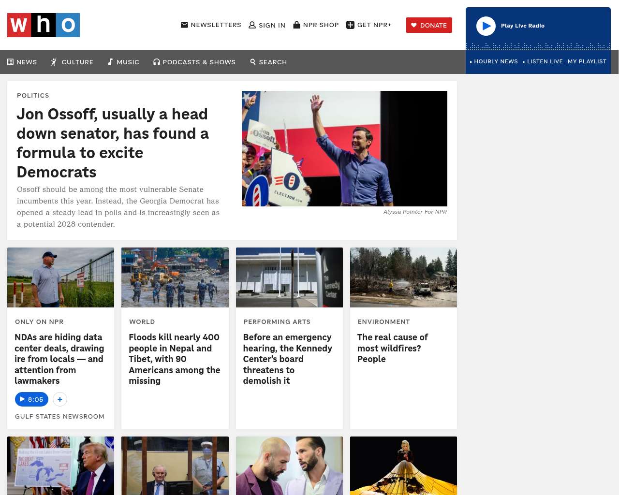
Task: Click the Get NPR+ link
Action: pyautogui.click(x=369, y=25)
